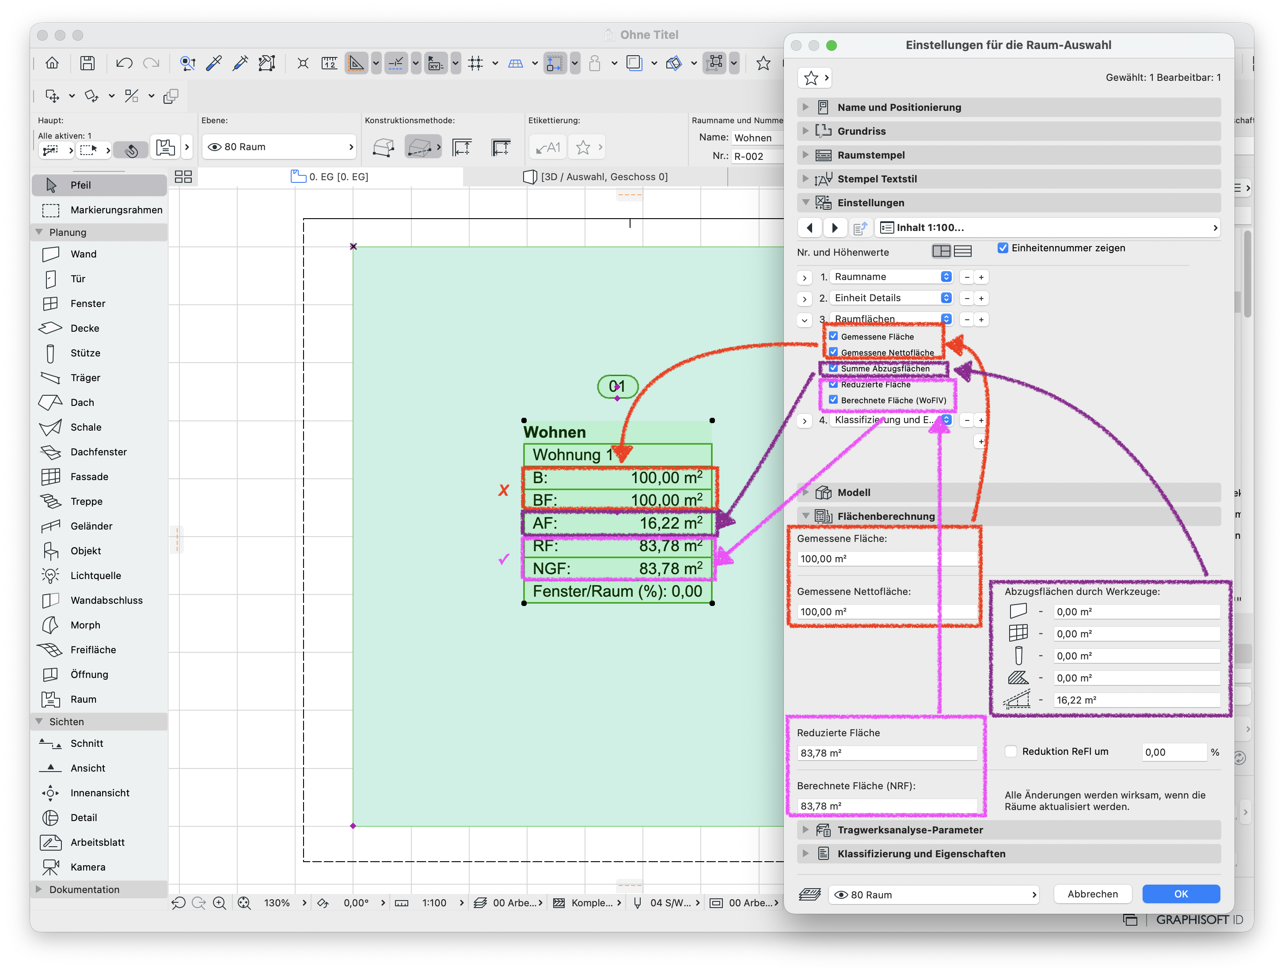
Task: Enable Reduktion ReFl um checkbox
Action: coord(1011,751)
